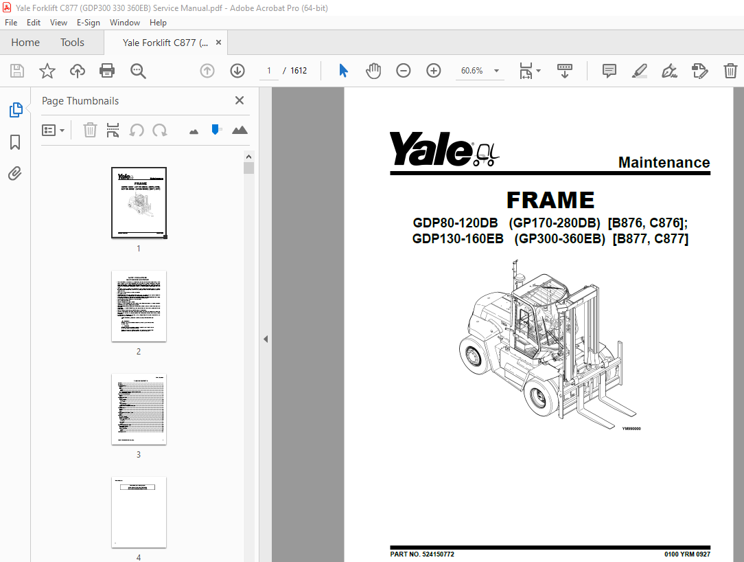Switch to the Tools tab

pos(72,43)
